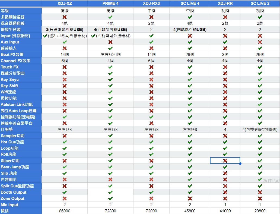Click the green check for PRIME 4 Zone Output

point(110,199)
